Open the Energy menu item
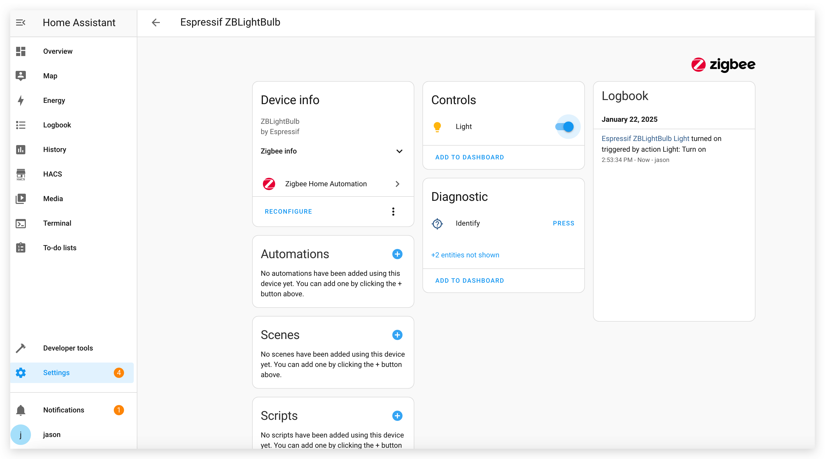 tap(72, 101)
